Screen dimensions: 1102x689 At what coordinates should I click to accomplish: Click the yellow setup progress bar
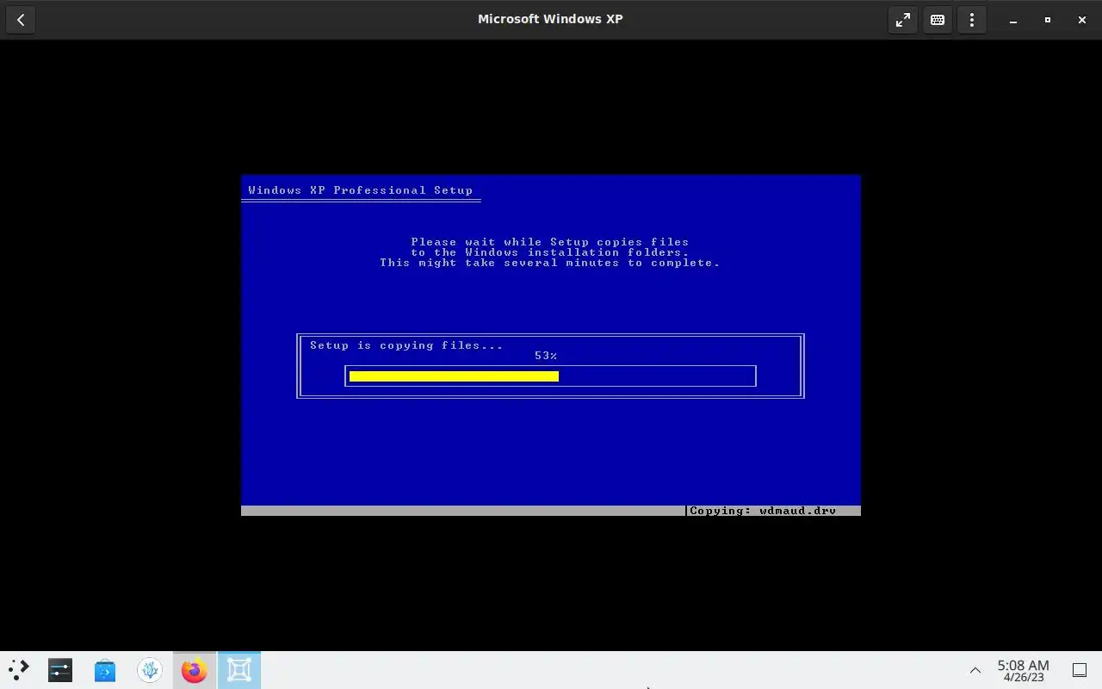tap(454, 376)
